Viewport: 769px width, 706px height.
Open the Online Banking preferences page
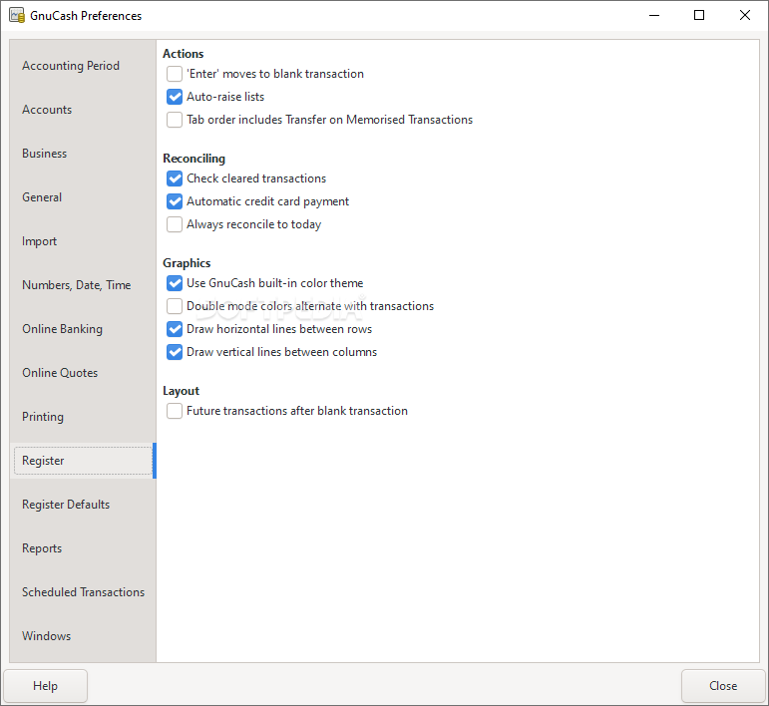pos(83,329)
